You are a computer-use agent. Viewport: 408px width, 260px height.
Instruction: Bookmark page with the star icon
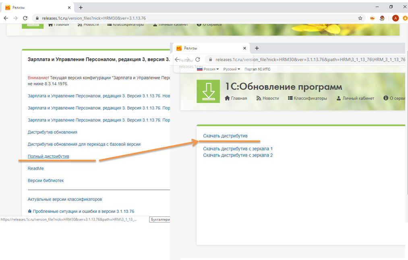coord(360,18)
